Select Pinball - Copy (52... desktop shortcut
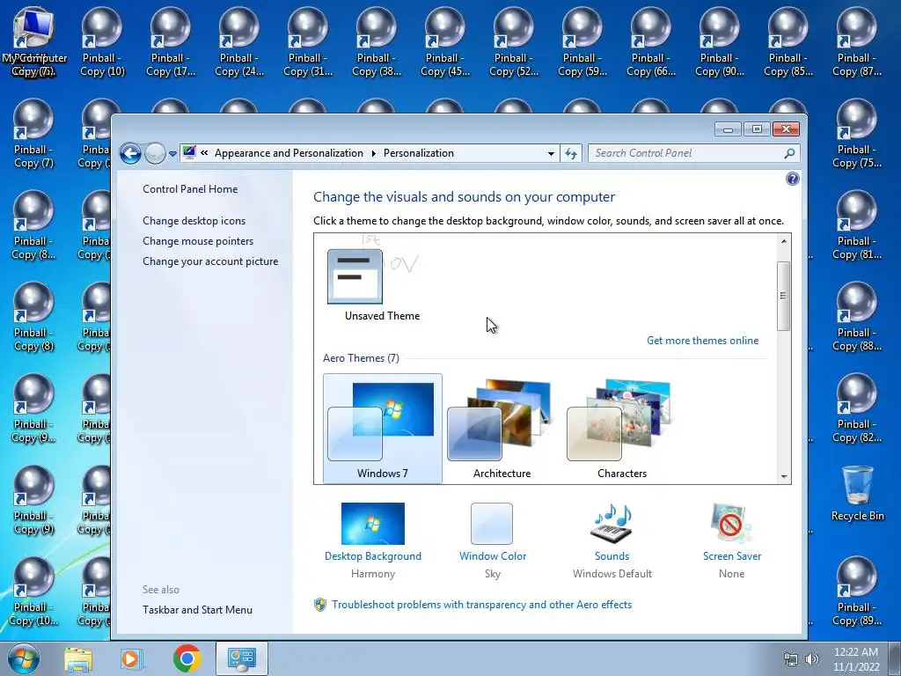Screen dimensions: 901x676 click(x=514, y=41)
